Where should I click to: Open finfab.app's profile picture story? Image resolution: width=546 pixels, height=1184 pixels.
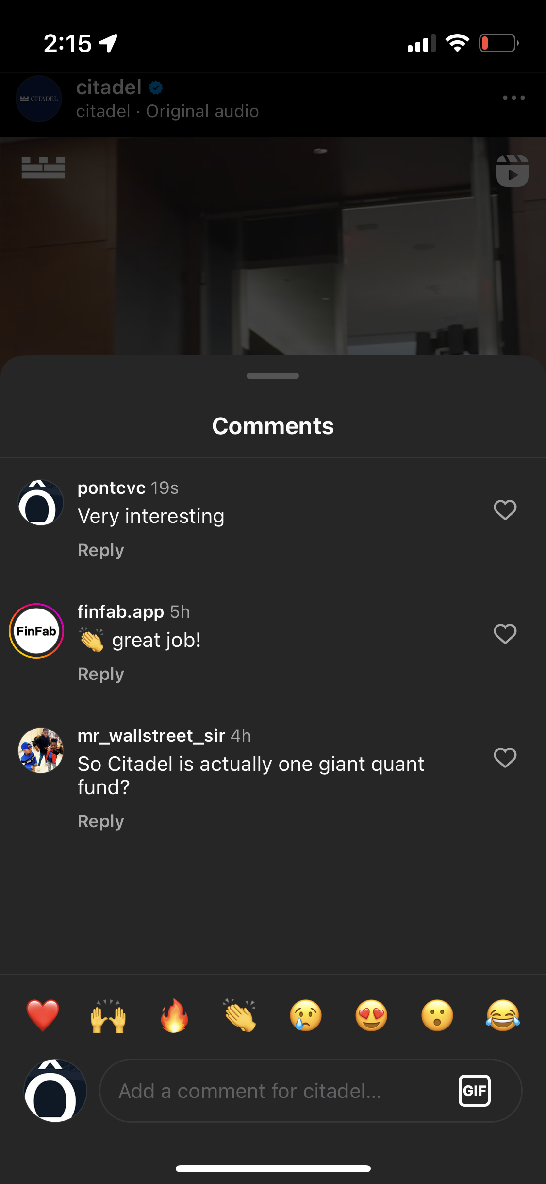point(36,631)
